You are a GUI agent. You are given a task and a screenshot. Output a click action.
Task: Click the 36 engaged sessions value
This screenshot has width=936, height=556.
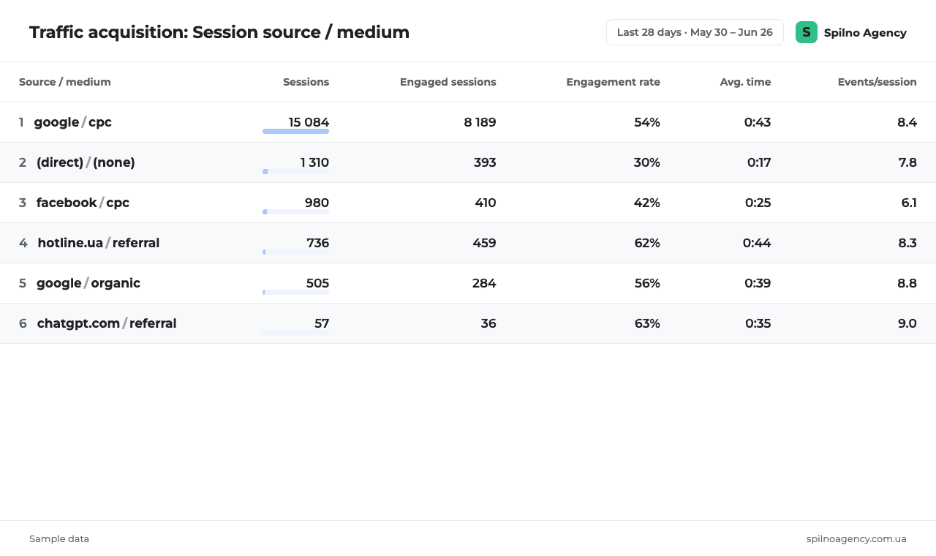(x=488, y=323)
